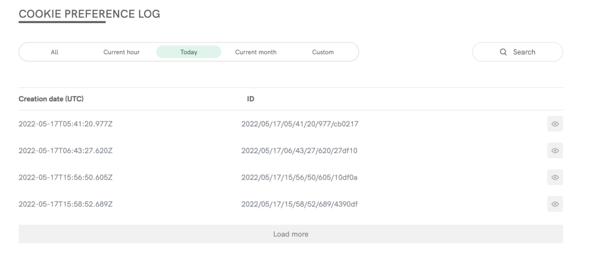Click eye icon for entry 4390df
The width and height of the screenshot is (589, 267).
(554, 204)
